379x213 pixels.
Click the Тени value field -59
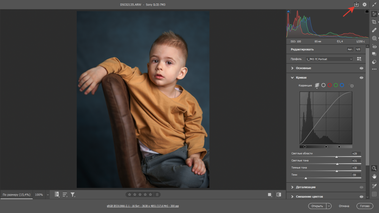356,175
